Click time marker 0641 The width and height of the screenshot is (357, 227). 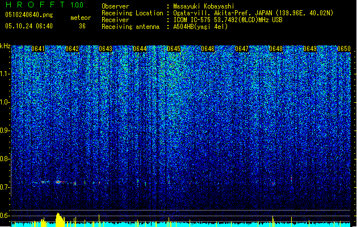[x=38, y=49]
